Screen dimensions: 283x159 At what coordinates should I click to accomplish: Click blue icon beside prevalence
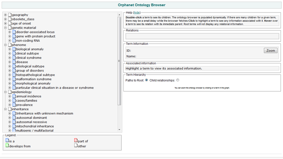14,105
